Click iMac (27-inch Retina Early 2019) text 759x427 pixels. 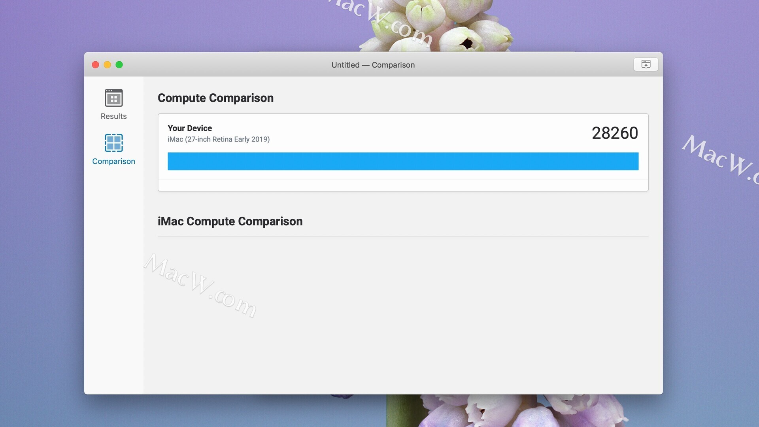219,139
